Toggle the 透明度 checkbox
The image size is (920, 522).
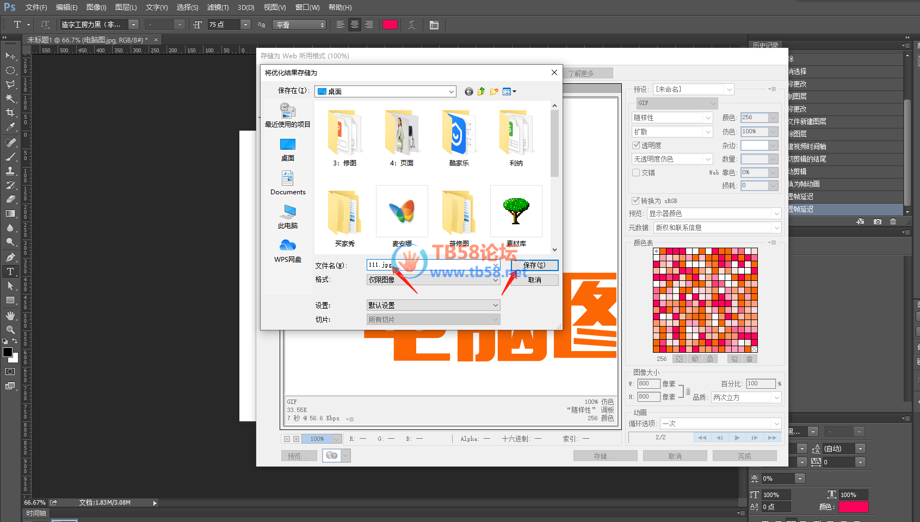(637, 145)
